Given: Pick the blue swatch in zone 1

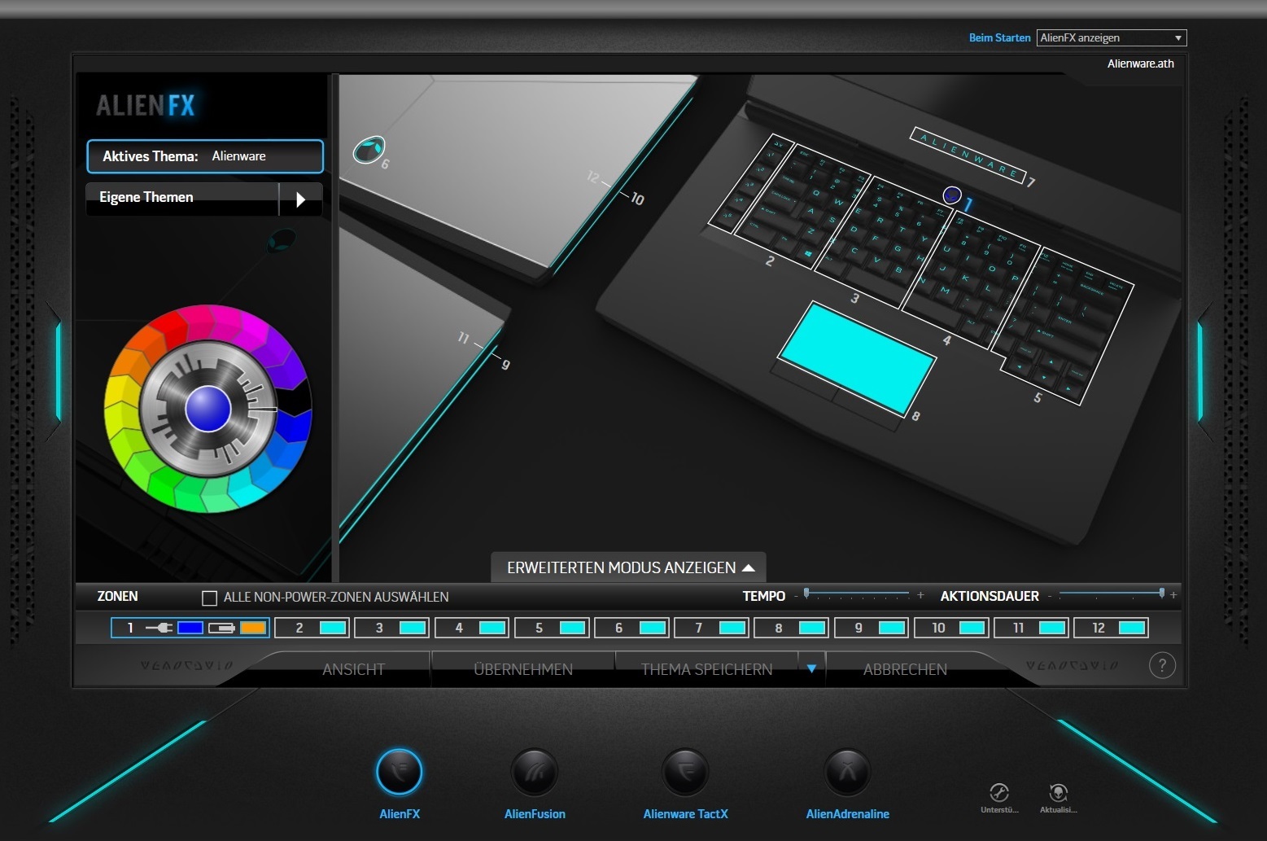Looking at the screenshot, I should 190,628.
